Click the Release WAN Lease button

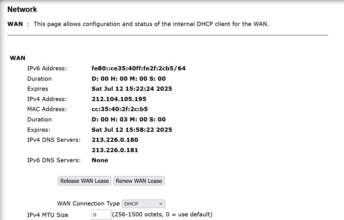84,181
